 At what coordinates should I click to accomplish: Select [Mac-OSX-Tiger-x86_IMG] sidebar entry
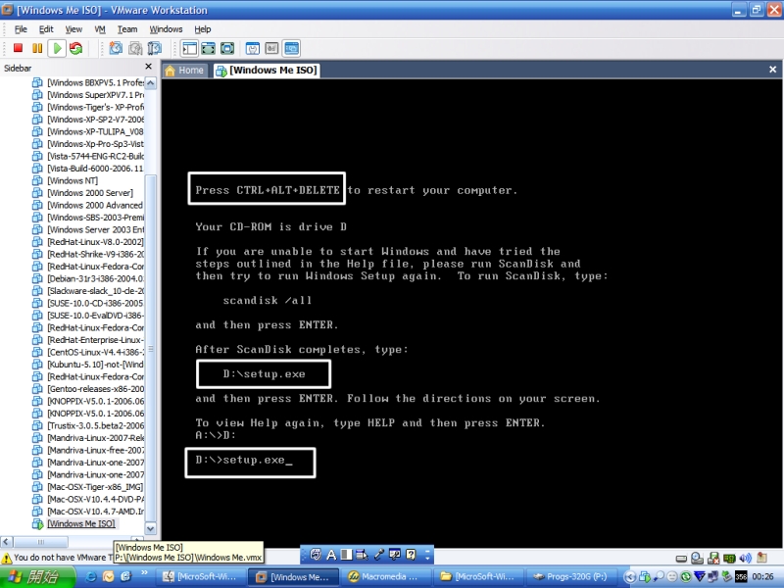95,487
